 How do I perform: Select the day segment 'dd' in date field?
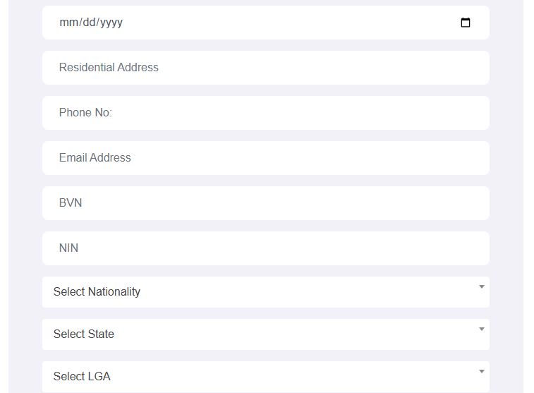click(89, 23)
